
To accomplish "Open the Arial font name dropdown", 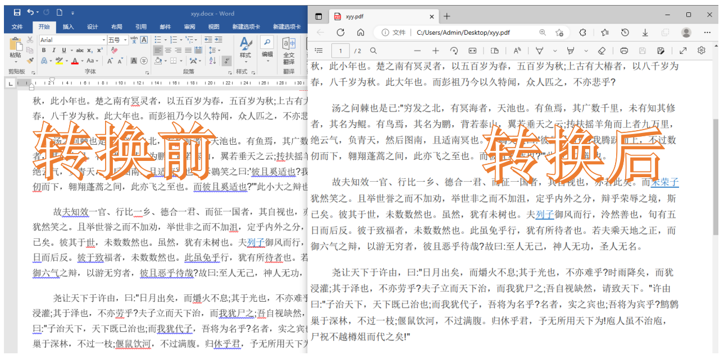I will tap(103, 40).
